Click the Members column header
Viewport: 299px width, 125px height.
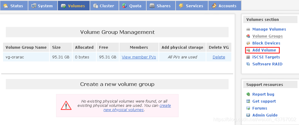(139, 47)
